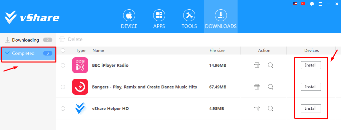Viewport: 341px width, 130px height.
Task: Click the Delete toolbar button
Action: pos(71,39)
